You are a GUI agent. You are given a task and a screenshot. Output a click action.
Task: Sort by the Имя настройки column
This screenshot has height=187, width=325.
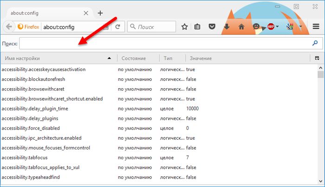pos(56,58)
